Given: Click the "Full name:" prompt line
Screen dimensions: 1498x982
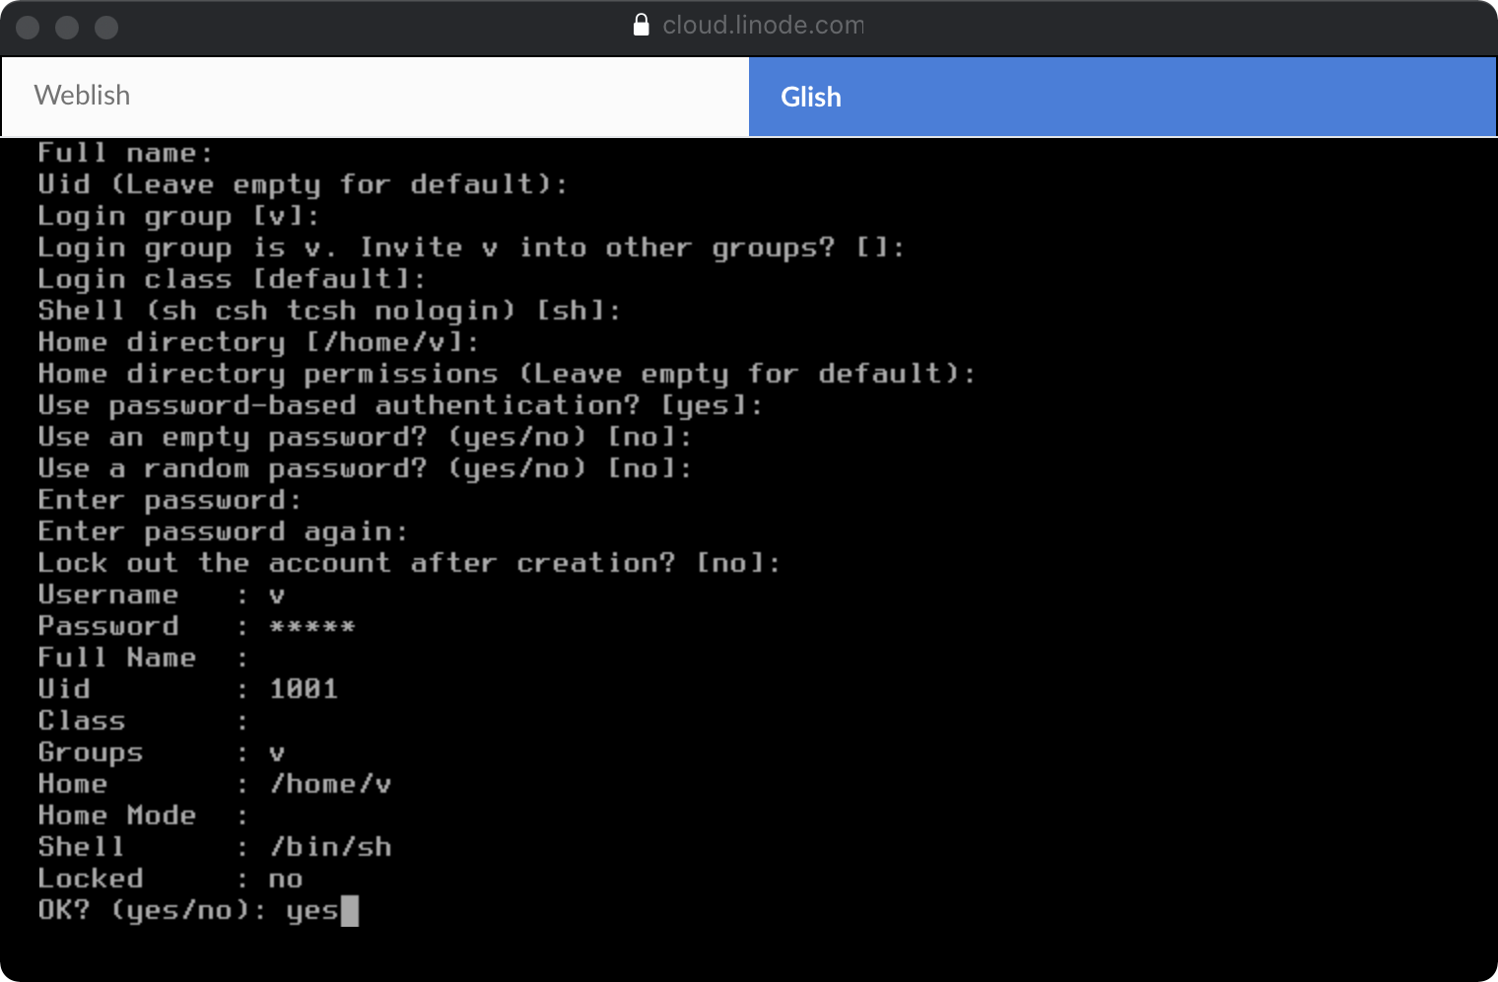Looking at the screenshot, I should (x=125, y=153).
